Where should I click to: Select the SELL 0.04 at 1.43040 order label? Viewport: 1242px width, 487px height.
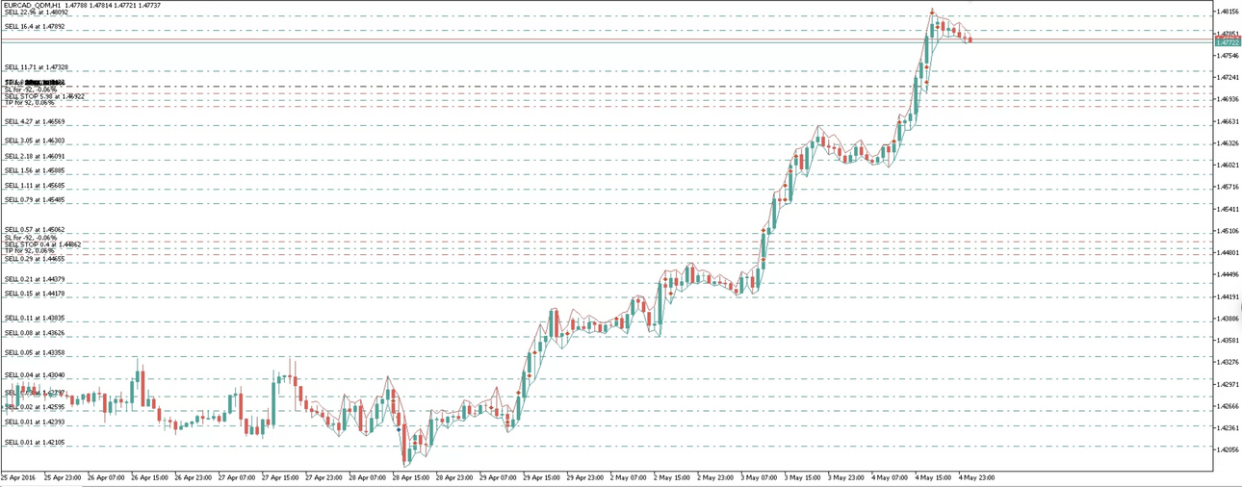click(x=35, y=374)
